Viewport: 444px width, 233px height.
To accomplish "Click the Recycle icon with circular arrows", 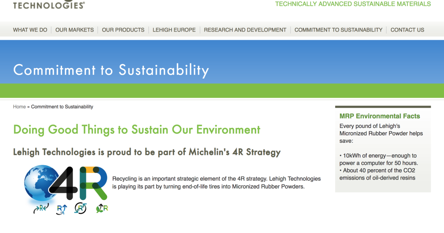I will pos(80,208).
